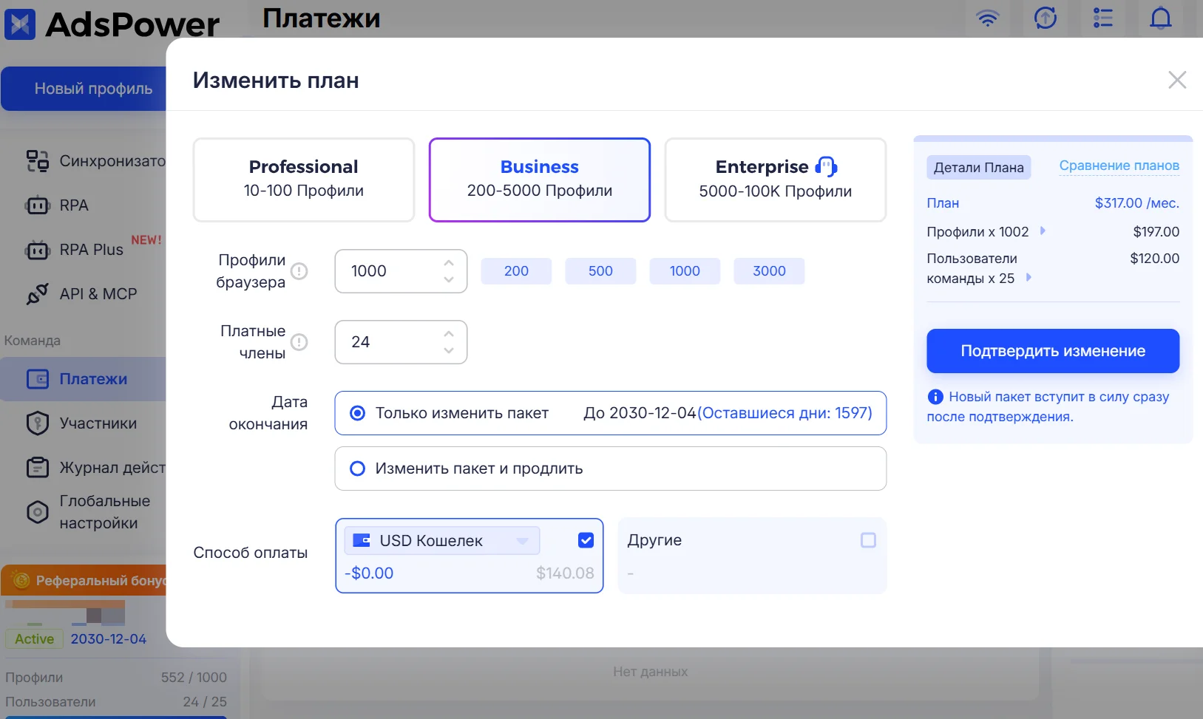Click the Участники shield icon
Screen dimensions: 1203x719
(38, 423)
